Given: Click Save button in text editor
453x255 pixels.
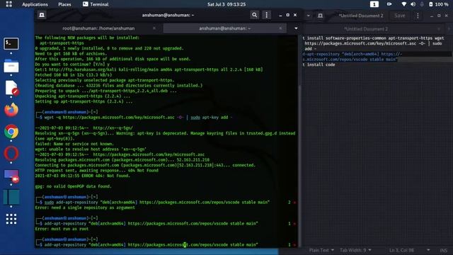Looking at the screenshot, I should point(399,16).
